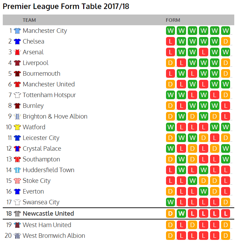Click Manchester City's sky blue shirt icon
Screen dimensions: 236x243
coord(17,31)
